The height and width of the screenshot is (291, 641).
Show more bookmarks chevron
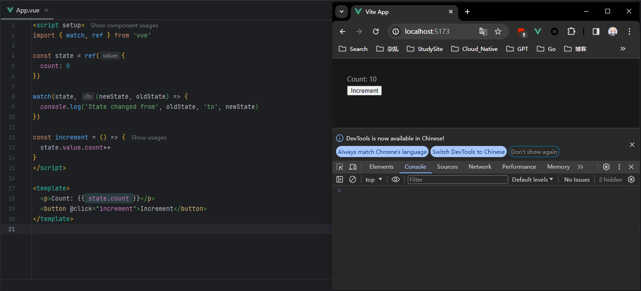(623, 49)
